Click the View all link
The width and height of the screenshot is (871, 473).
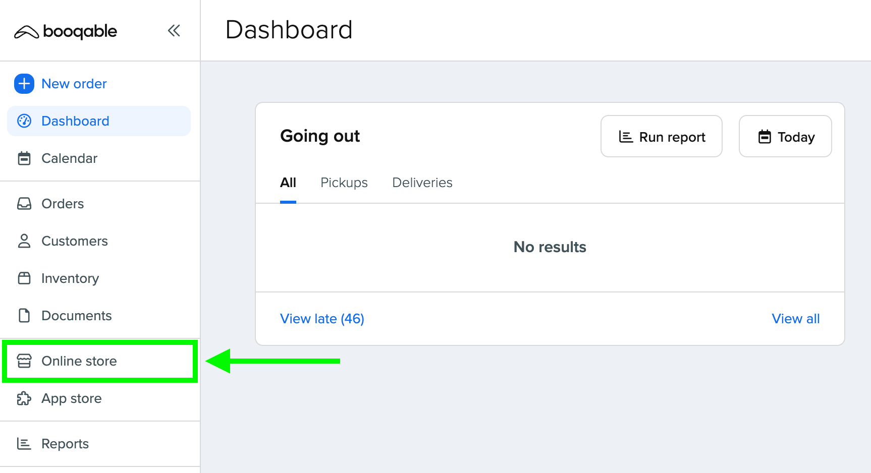tap(795, 319)
